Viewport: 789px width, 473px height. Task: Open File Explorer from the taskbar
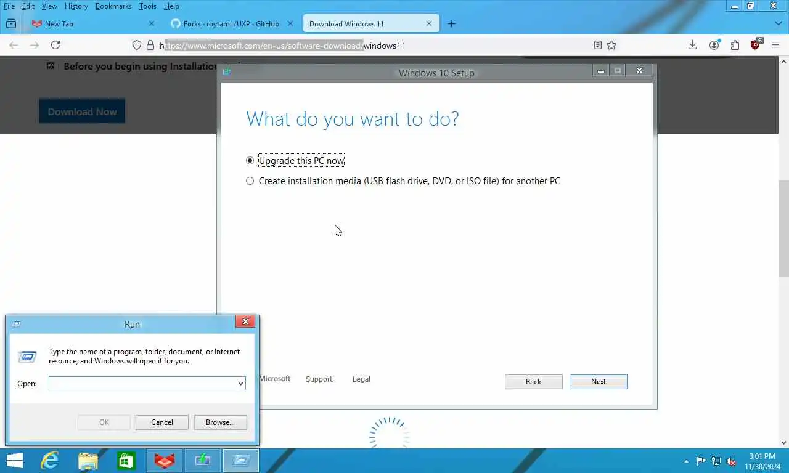click(x=88, y=461)
